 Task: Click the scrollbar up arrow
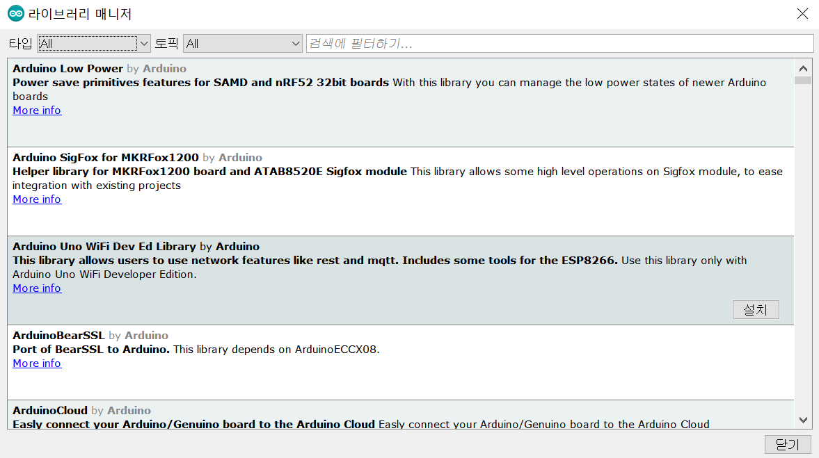point(803,68)
